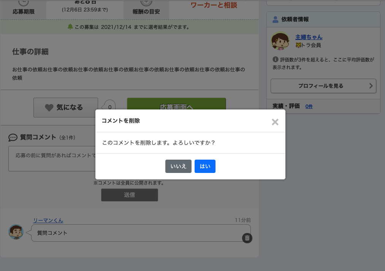Click 主婦ちゃん's profile avatar
The image size is (385, 271).
pos(280,41)
